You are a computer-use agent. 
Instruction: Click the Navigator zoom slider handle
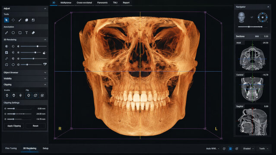coord(249,27)
